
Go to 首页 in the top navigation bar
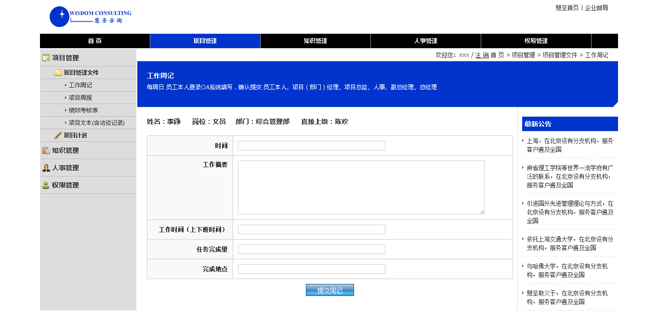(95, 41)
